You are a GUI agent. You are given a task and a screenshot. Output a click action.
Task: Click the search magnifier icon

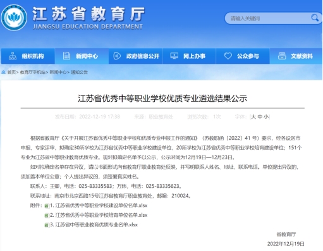pos(315,18)
